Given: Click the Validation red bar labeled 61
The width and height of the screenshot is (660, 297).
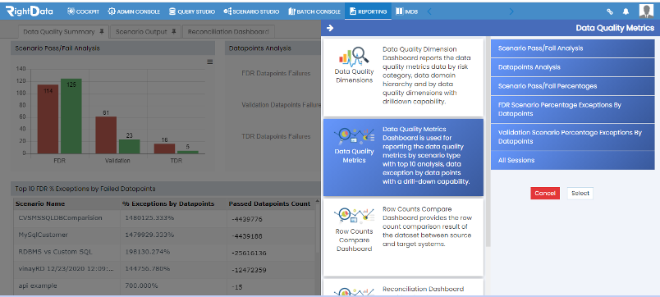Looking at the screenshot, I should (x=106, y=135).
